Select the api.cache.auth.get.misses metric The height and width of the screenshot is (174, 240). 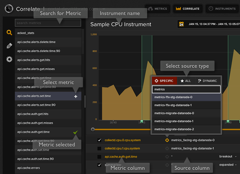[48, 123]
